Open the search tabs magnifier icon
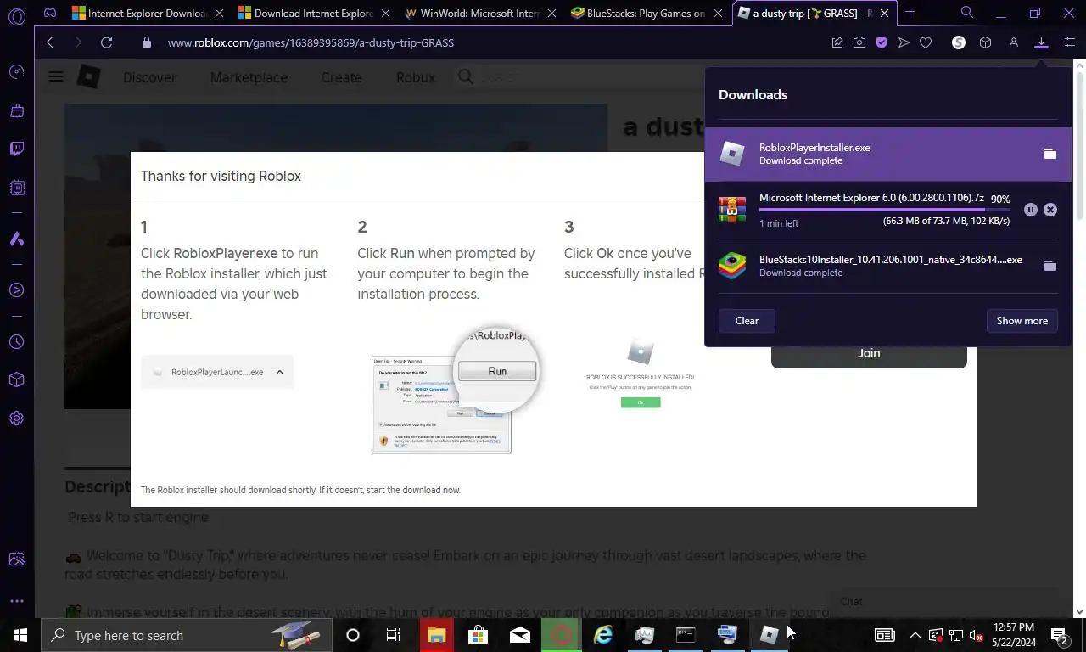This screenshot has width=1086, height=652. click(966, 12)
